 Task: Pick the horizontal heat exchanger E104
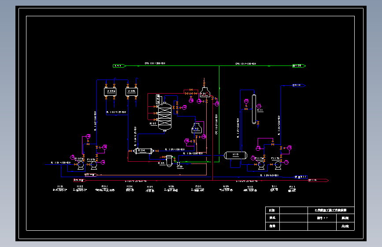point(144,151)
